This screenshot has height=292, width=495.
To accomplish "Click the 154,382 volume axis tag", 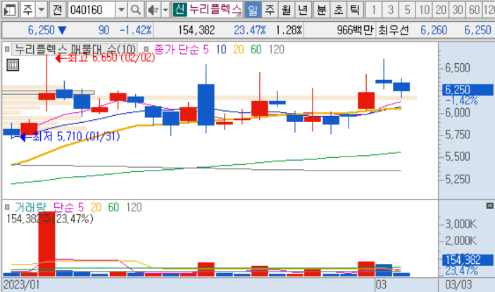I will point(468,260).
